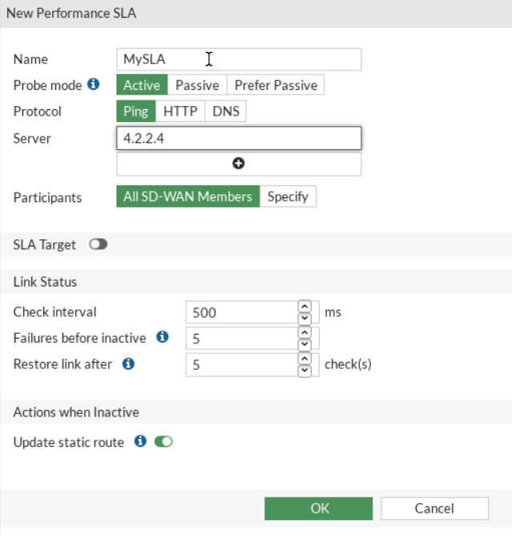Increase Check interval with up arrow
Viewport: 512px width, 536px height.
pyautogui.click(x=304, y=307)
